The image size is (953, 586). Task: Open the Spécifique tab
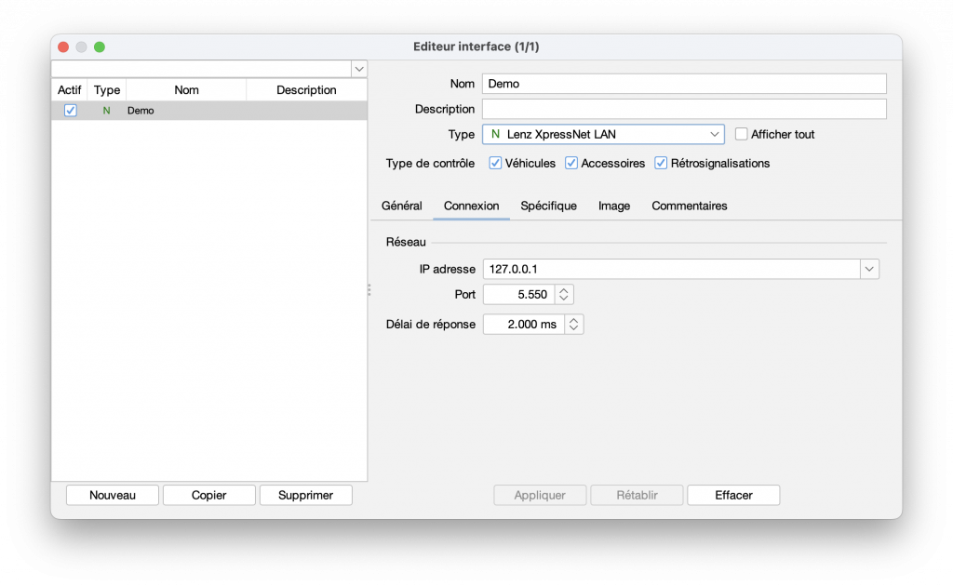(x=548, y=206)
